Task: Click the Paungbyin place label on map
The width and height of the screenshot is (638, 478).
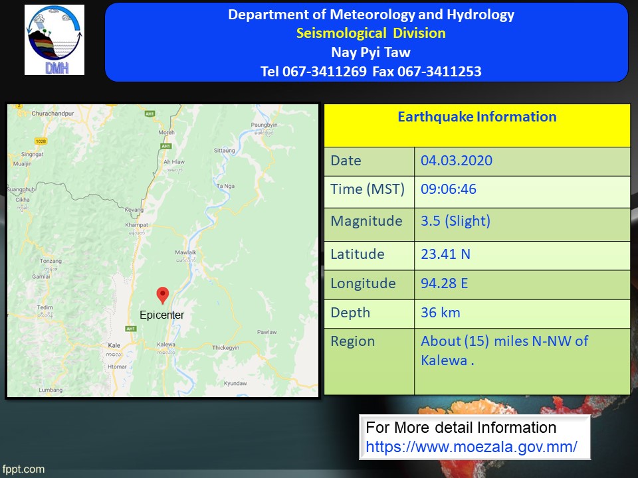Action: [x=264, y=125]
